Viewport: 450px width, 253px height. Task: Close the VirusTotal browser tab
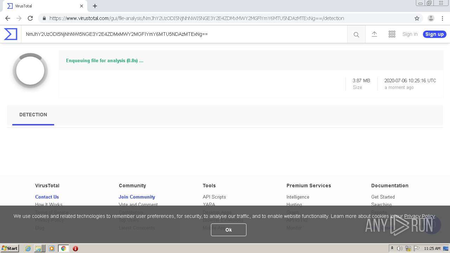point(82,6)
